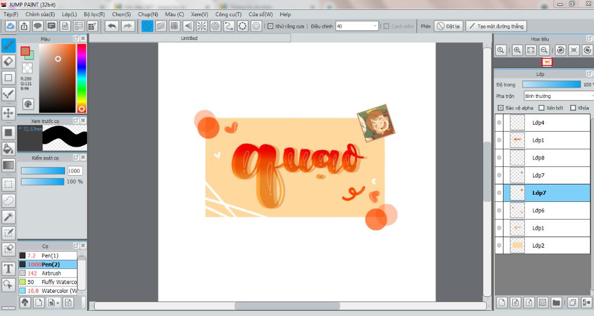Select the Lớp2 layer thumbnail
The width and height of the screenshot is (594, 316).
point(517,246)
